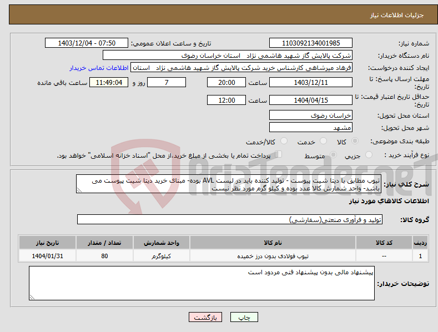
Task: Click item name تیوب فولادی بدون درز خمیده
Action: (273, 256)
